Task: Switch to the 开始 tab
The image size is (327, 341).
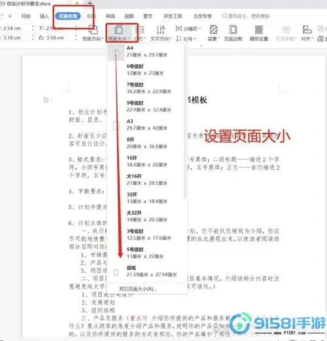Action: tap(26, 16)
